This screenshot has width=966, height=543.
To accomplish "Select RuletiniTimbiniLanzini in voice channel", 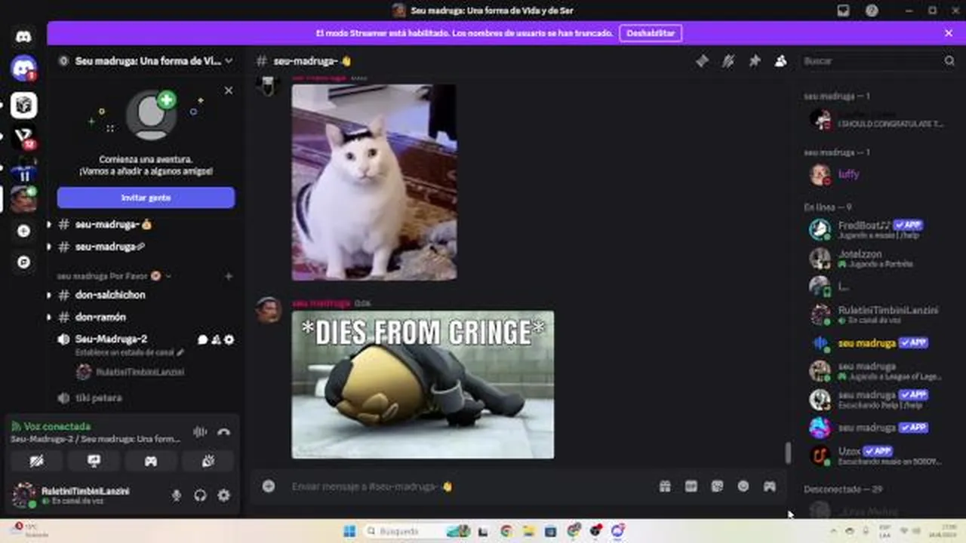I will [x=131, y=372].
